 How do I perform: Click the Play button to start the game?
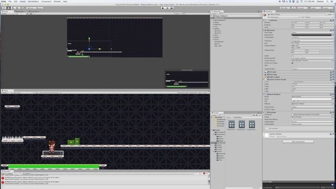coord(163,8)
